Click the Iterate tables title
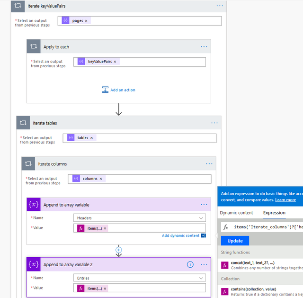Viewport: 303px width, 298px height. coord(45,123)
